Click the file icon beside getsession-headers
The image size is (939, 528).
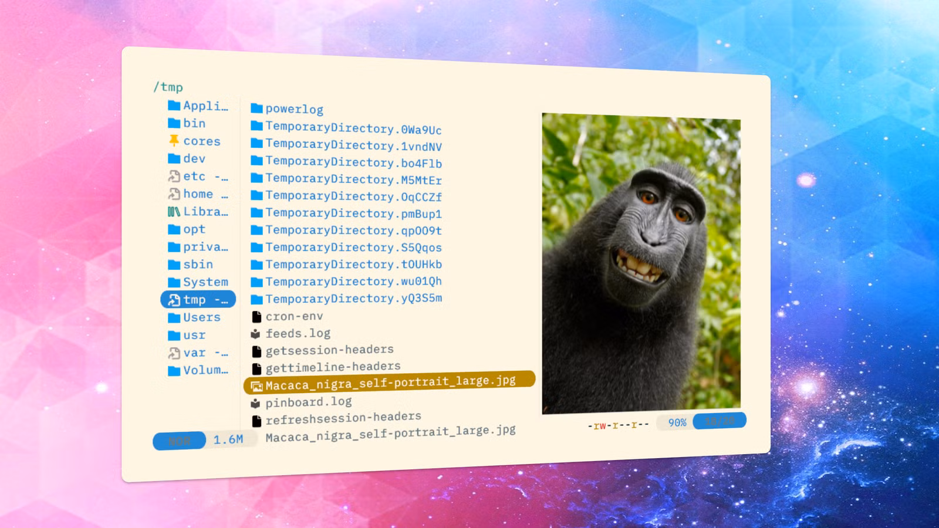pos(256,351)
